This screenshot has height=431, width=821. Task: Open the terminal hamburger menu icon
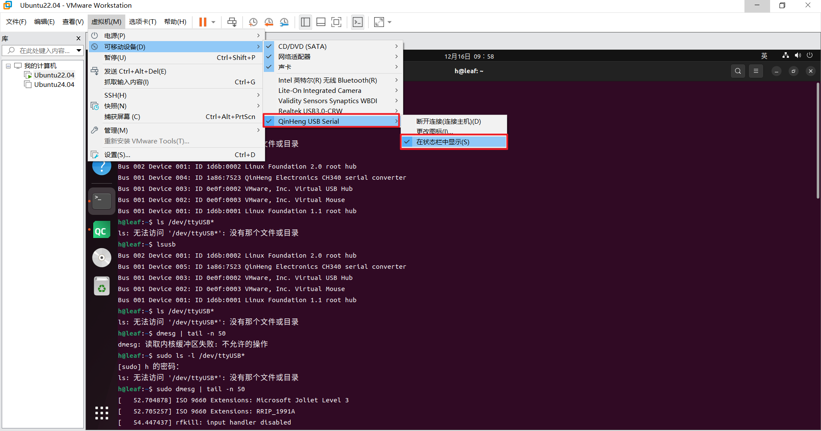tap(756, 71)
